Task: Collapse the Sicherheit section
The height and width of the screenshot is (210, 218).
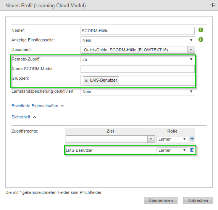Action: [24, 117]
